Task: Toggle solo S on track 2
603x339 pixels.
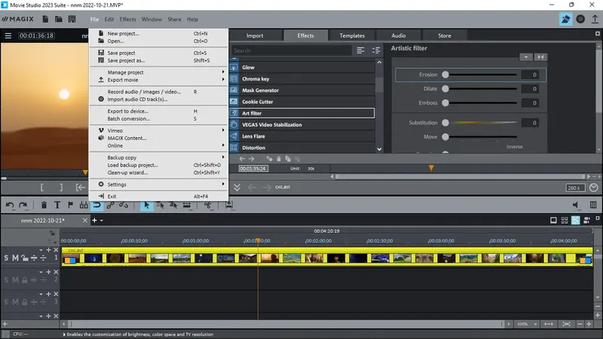Action: (6, 279)
